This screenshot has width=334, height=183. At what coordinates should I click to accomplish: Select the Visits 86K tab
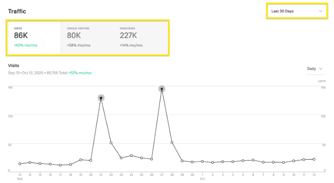34,38
